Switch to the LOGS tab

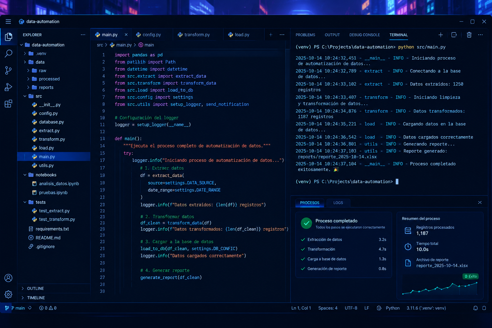pyautogui.click(x=338, y=203)
